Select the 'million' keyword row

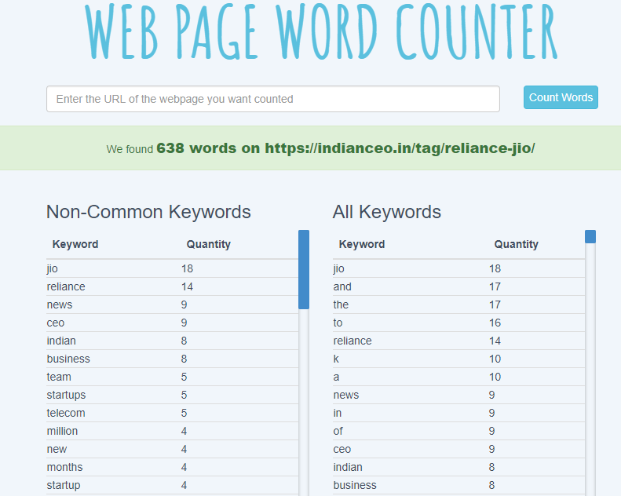(x=172, y=431)
